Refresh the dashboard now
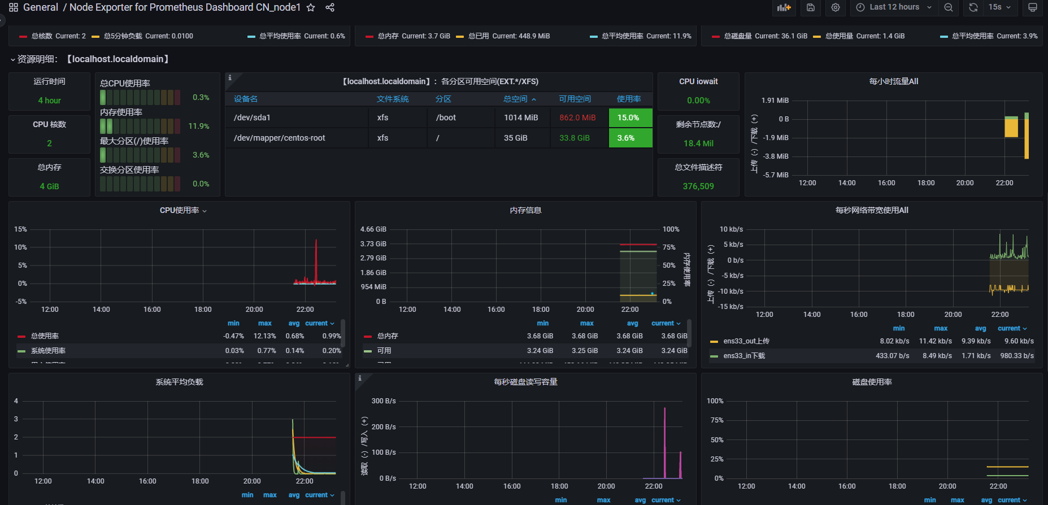This screenshot has height=505, width=1048. point(973,7)
